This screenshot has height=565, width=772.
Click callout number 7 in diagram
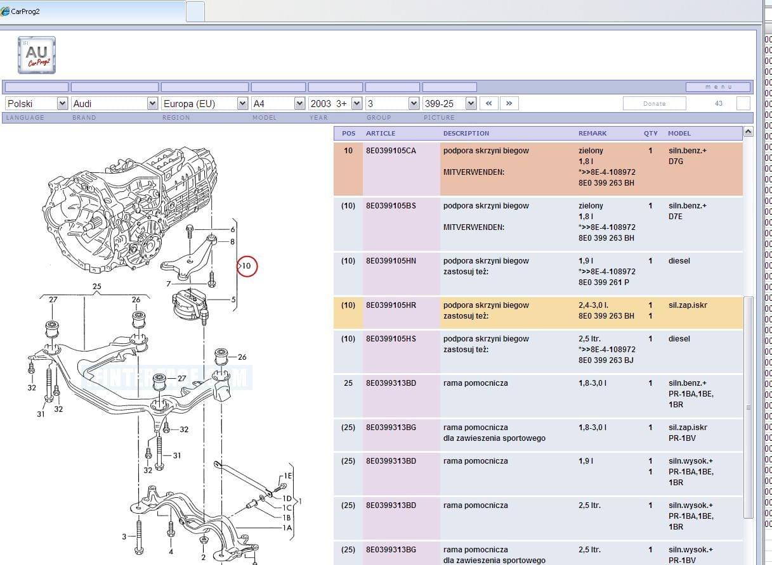[x=169, y=284]
